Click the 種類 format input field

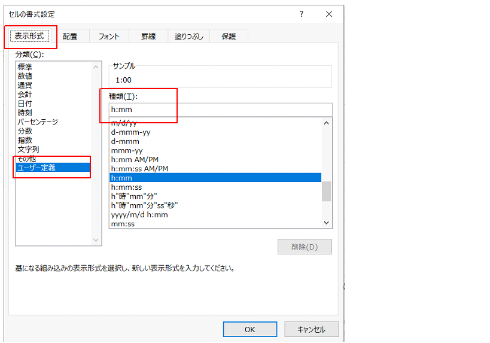tap(220, 110)
